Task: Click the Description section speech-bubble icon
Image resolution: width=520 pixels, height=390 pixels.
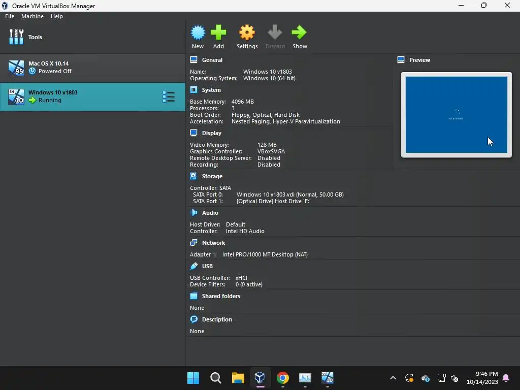Action: [193, 319]
